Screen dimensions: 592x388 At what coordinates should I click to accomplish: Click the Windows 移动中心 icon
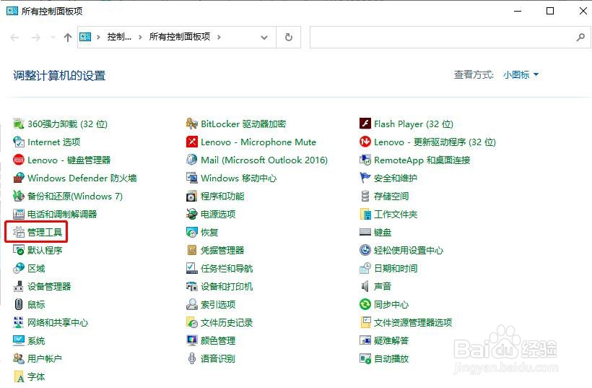pos(192,178)
